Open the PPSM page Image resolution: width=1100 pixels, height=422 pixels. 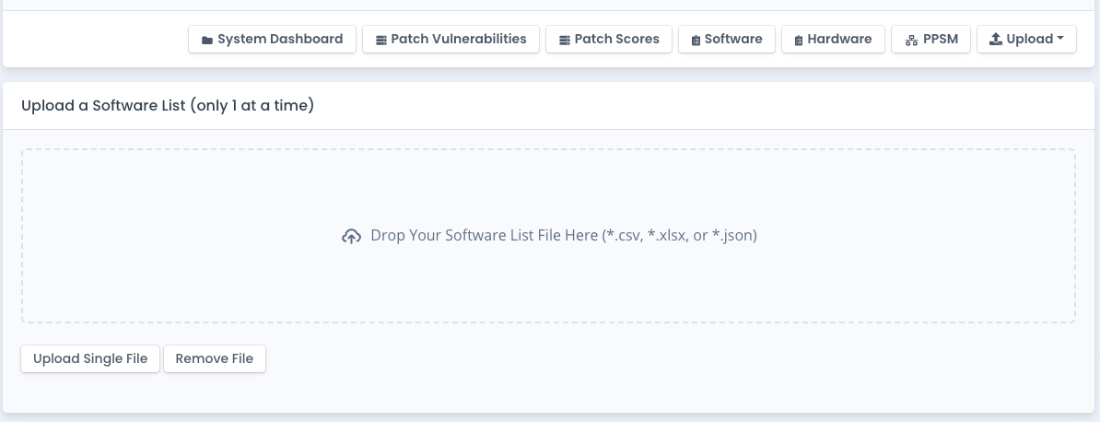point(930,40)
